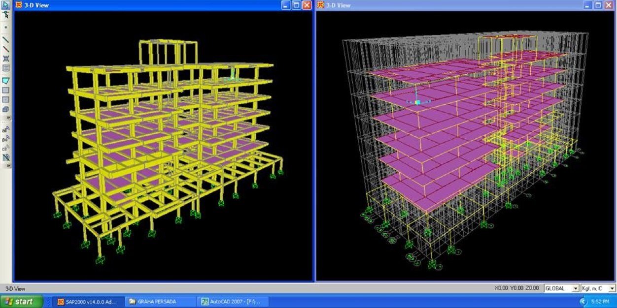Image resolution: width=617 pixels, height=308 pixels.
Task: Maximize the right 3-D View window
Action: (598, 5)
